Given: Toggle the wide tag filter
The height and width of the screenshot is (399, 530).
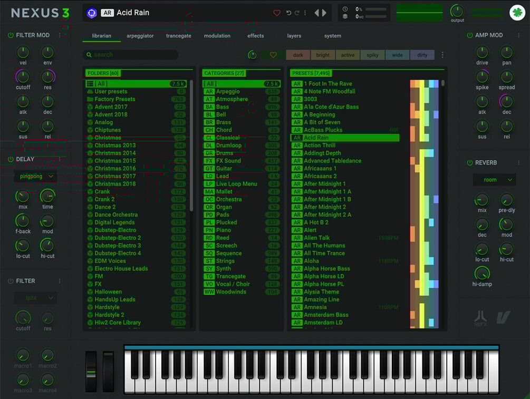Looking at the screenshot, I should (397, 55).
